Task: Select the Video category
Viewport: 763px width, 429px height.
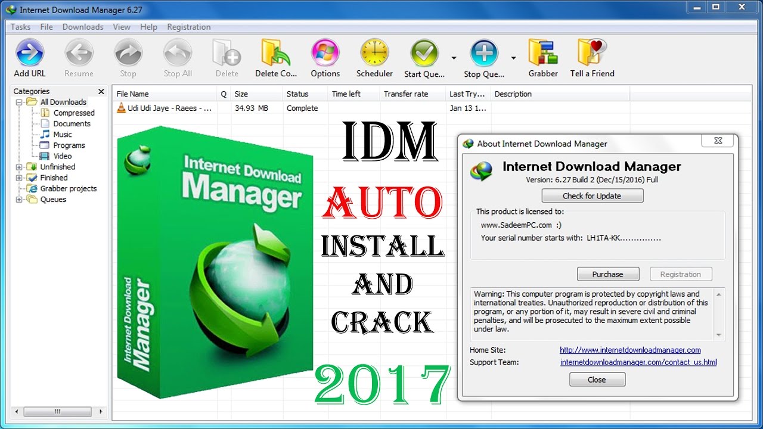Action: click(x=63, y=156)
